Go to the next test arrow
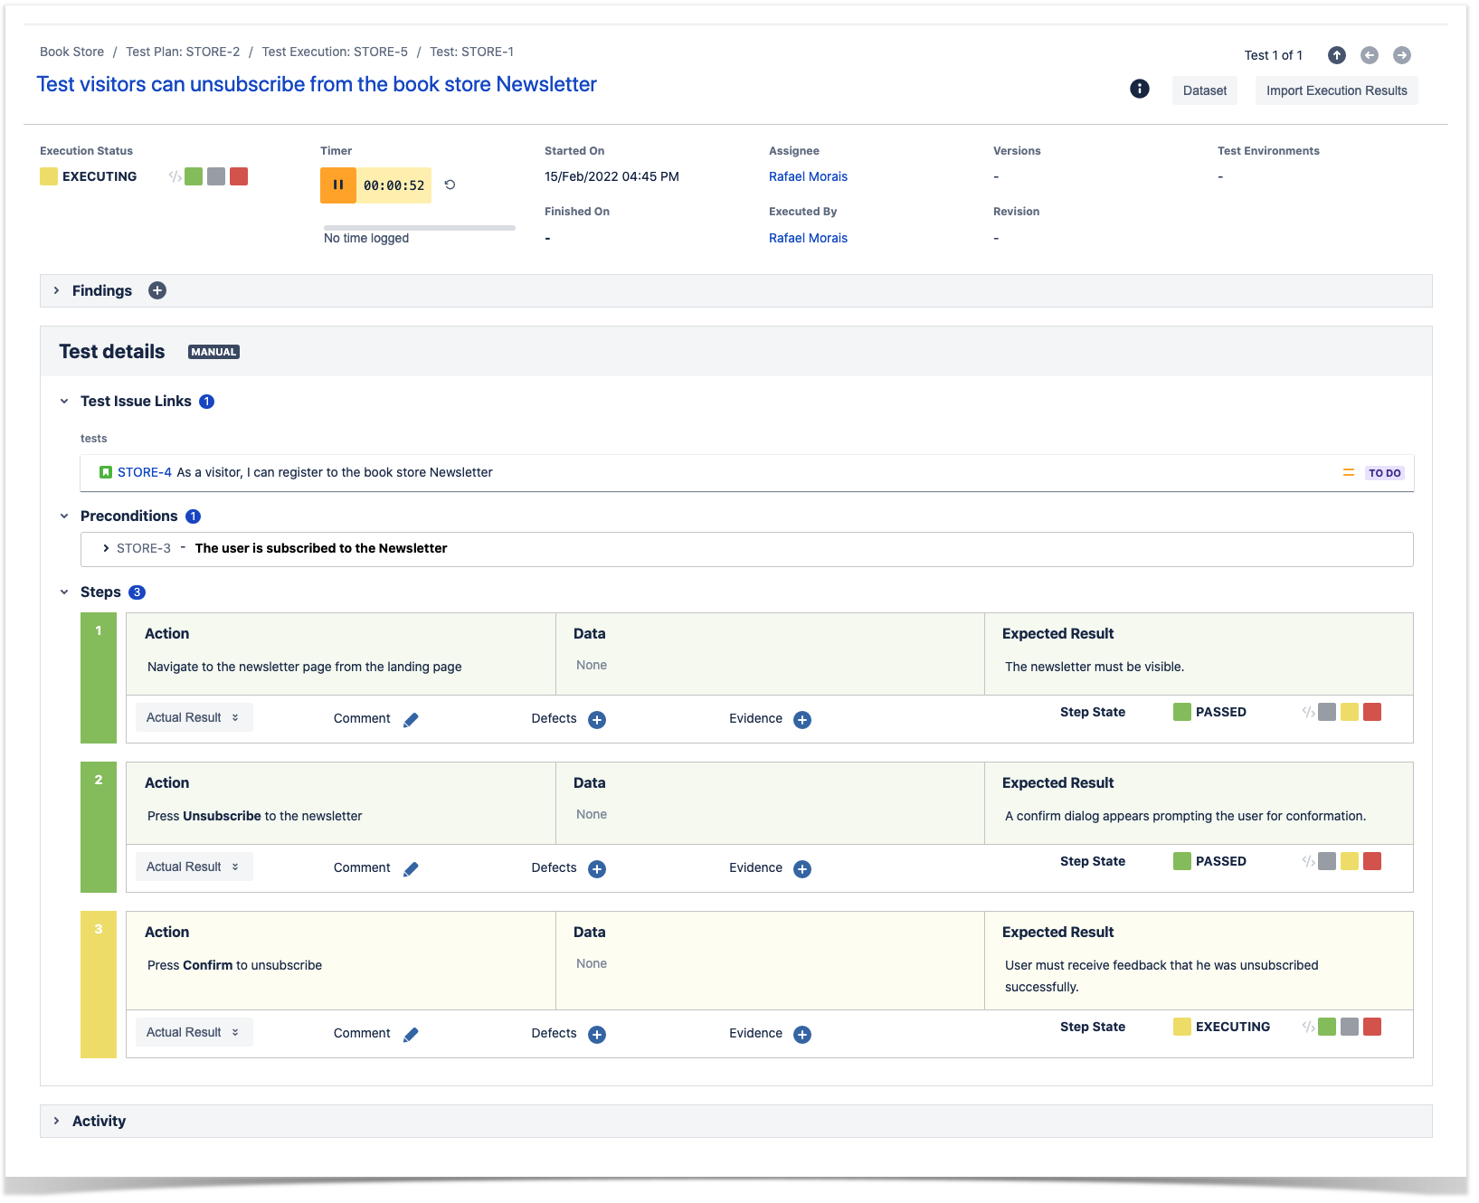The image size is (1479, 1203). [x=1402, y=55]
